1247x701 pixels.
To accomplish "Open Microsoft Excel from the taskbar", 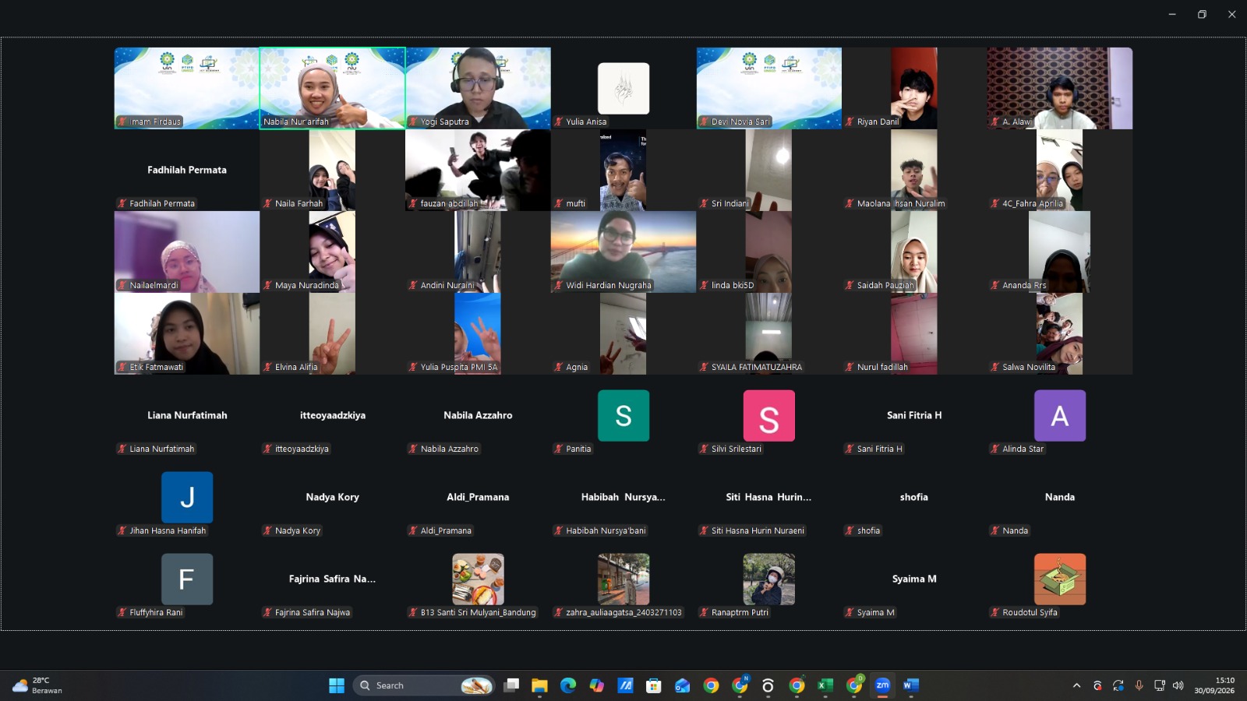I will [825, 685].
